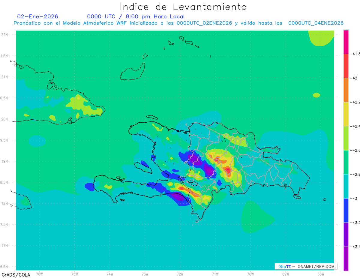Click the '22N' latitude label
This screenshot has width=360, height=278.
click(x=5, y=35)
